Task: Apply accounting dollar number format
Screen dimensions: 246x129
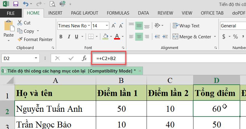Action: [x=224, y=37]
